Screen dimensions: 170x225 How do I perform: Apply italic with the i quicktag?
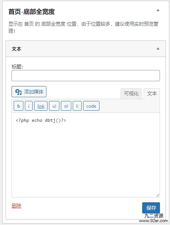(29, 106)
